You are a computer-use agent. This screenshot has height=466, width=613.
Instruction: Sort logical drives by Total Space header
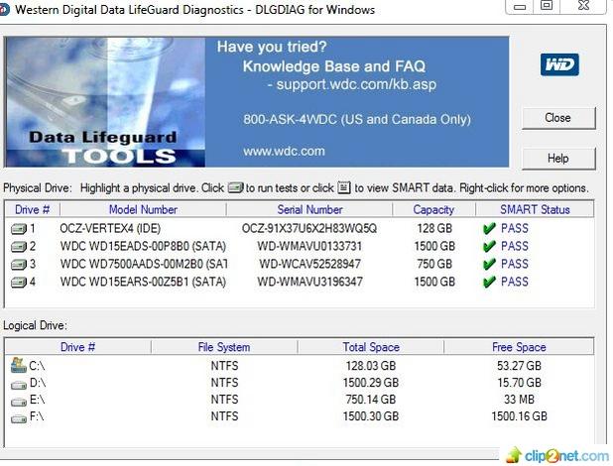371,347
